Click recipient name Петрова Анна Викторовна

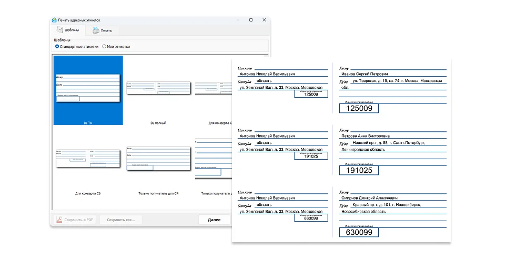click(366, 136)
